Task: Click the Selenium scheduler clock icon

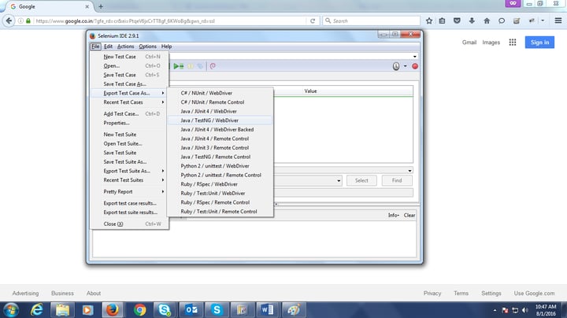Action: 396,66
